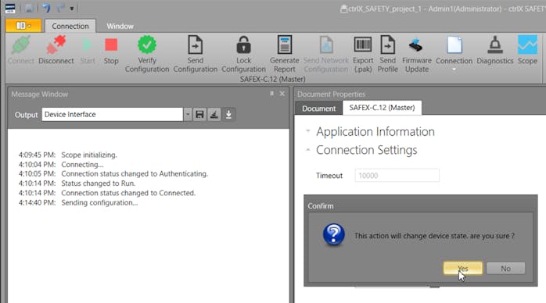Click application logo icon in title bar
Image resolution: width=546 pixels, height=303 pixels.
[10, 8]
